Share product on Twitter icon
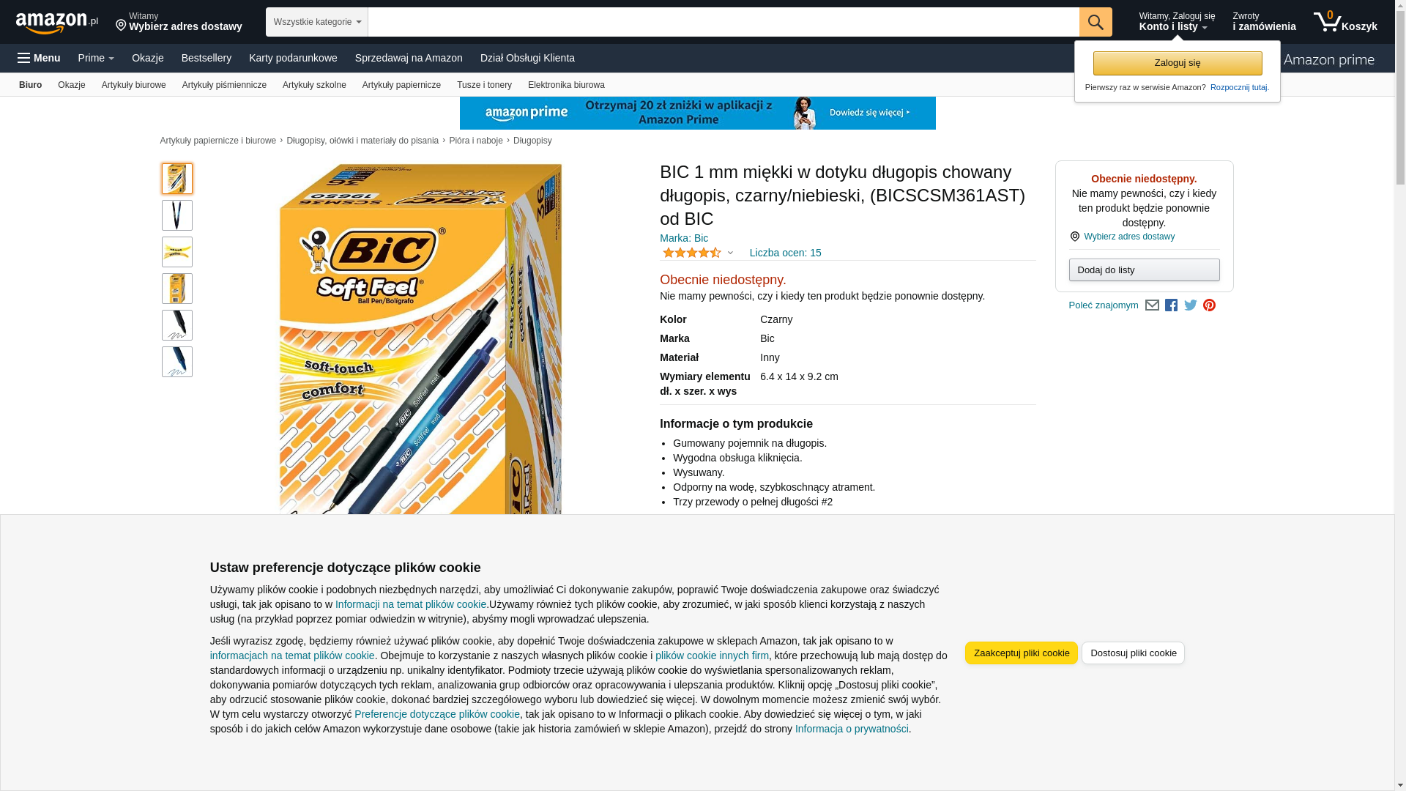 tap(1190, 305)
